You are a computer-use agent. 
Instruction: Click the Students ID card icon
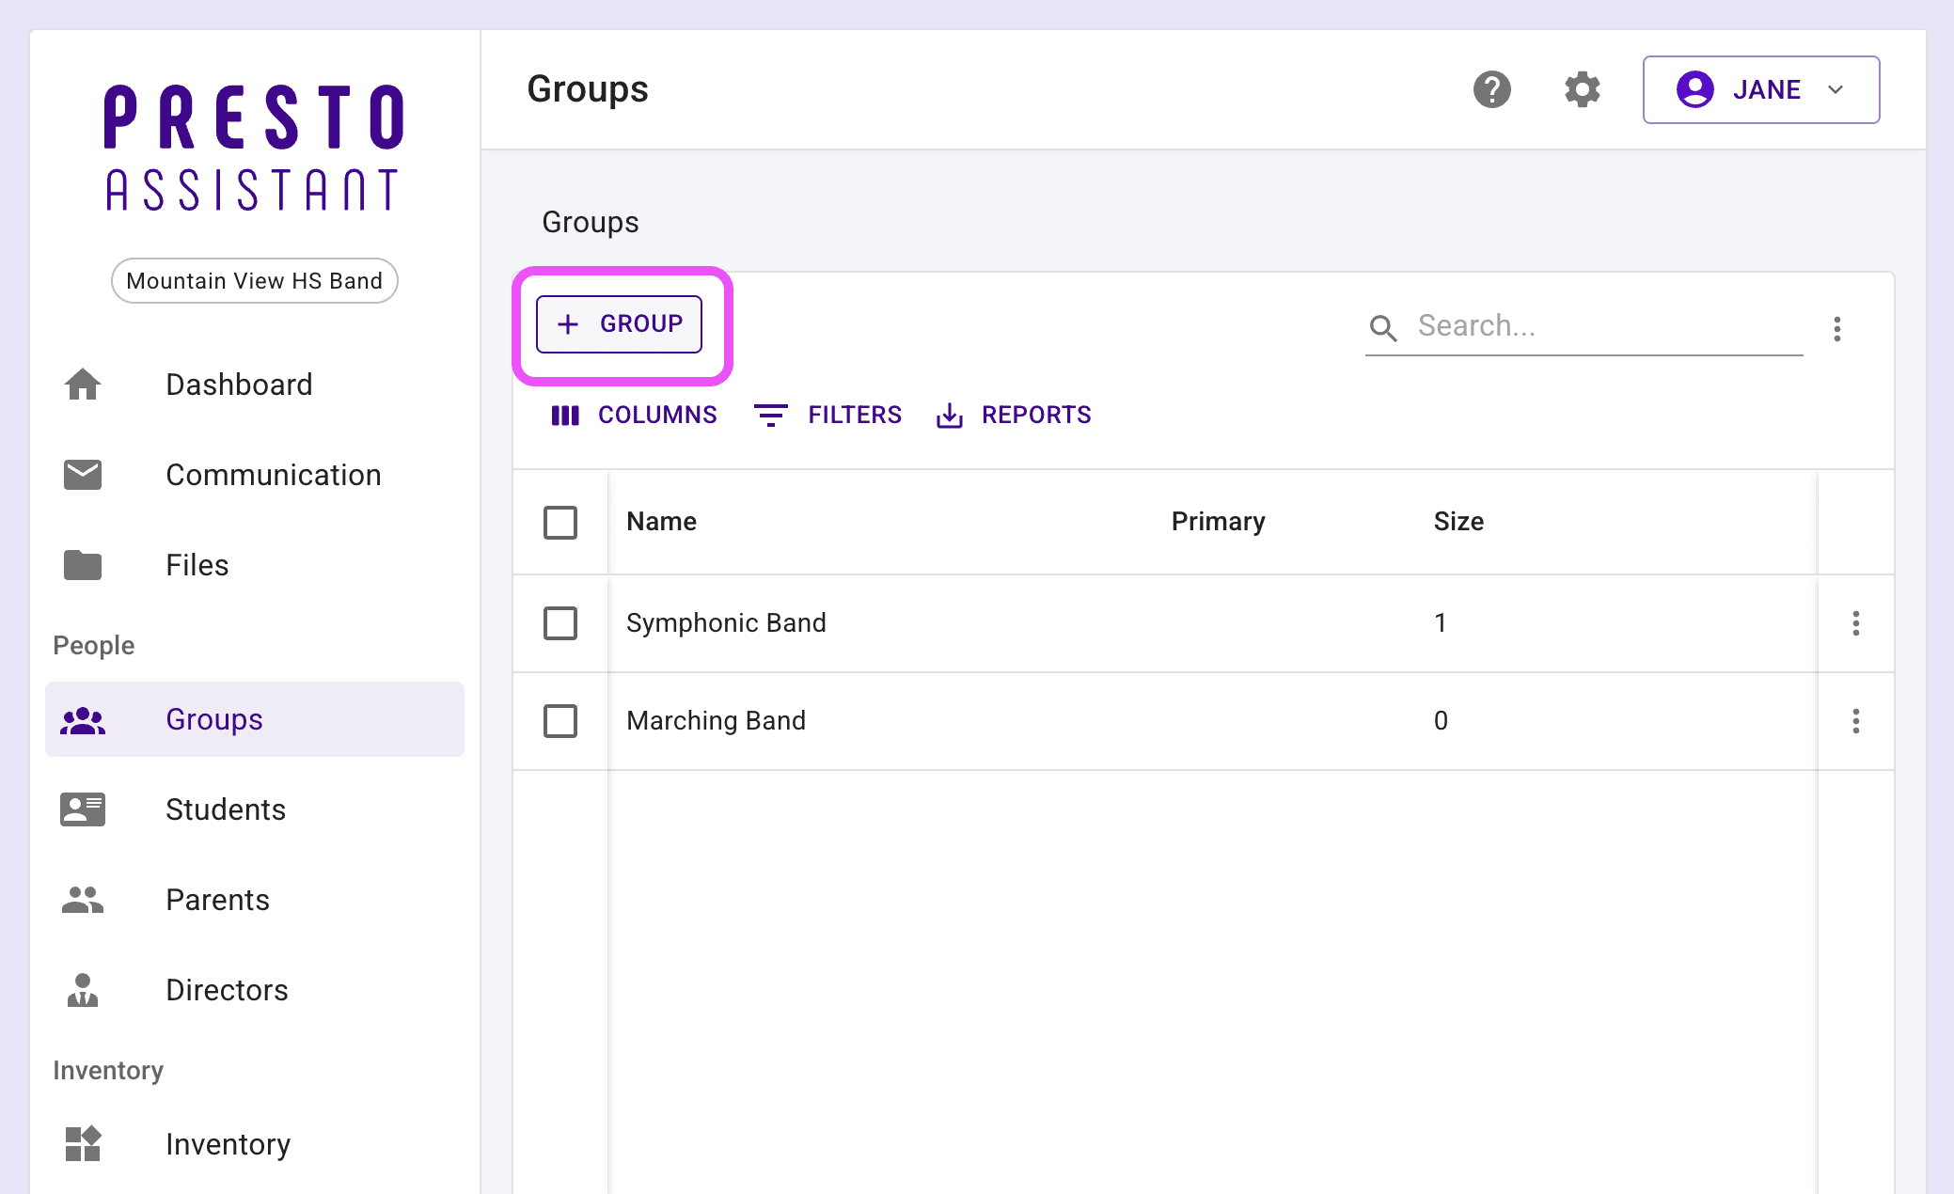tap(83, 809)
